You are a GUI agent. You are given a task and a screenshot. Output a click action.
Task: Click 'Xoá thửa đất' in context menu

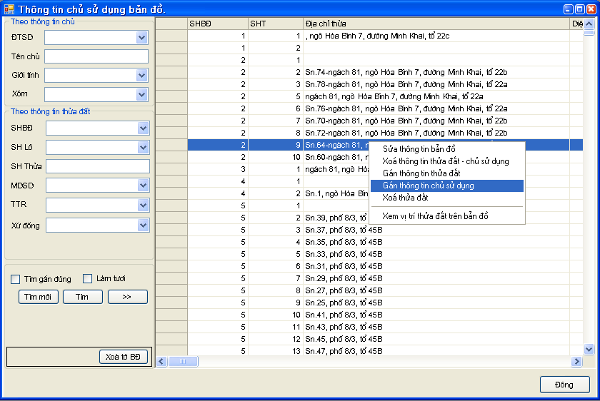point(405,198)
